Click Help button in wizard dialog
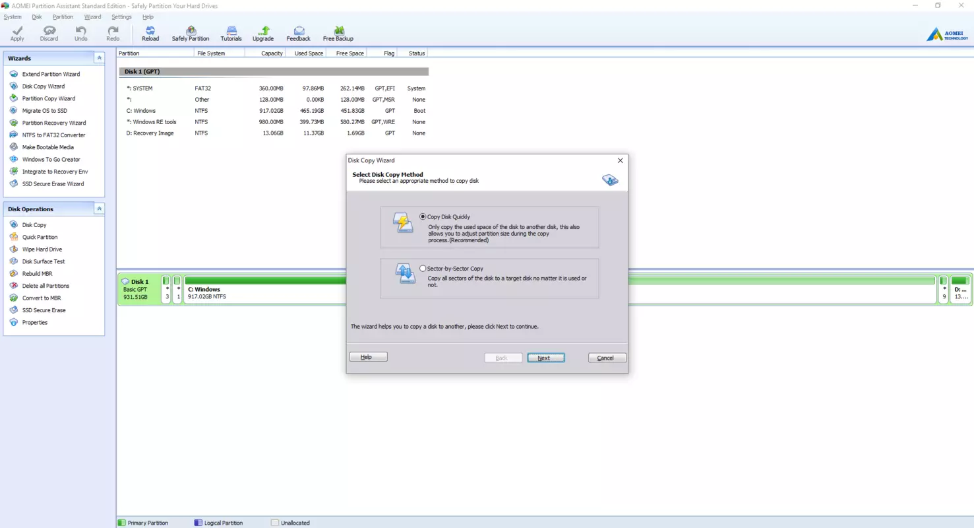 [x=368, y=357]
